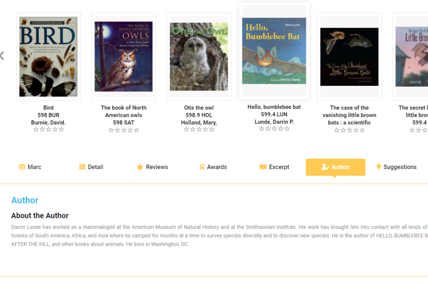Rate Otis the owl one star

[x=186, y=129]
